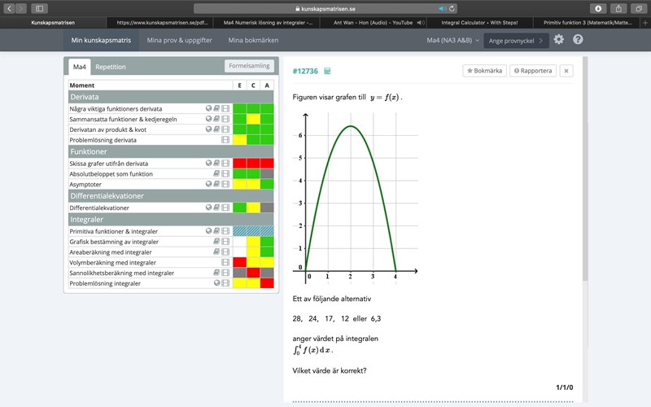Viewport: 651px width, 407px height.
Task: Click the calculator icon beside #12736
Action: pos(327,72)
